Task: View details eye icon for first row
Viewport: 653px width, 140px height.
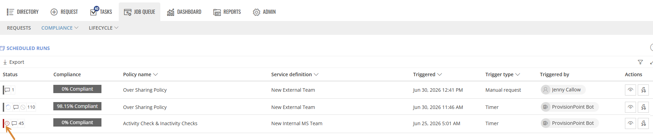Action: [630, 90]
